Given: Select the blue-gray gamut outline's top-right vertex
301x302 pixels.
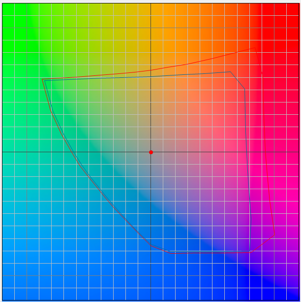Looking at the screenshot, I should click(230, 71).
